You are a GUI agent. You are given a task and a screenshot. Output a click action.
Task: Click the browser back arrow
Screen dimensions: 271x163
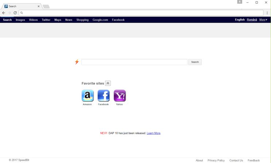[x=4, y=13]
